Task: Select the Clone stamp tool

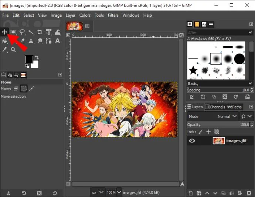Action: point(31,41)
